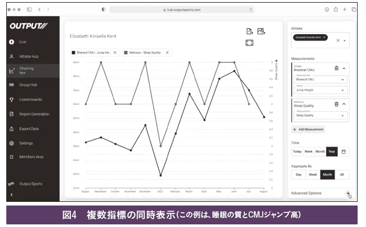
Task: Export chart as image
Action: pyautogui.click(x=261, y=31)
